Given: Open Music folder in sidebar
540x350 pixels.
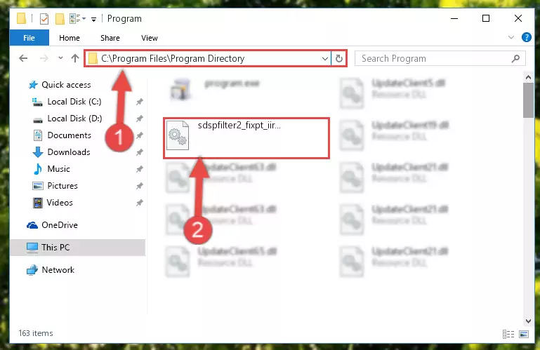Looking at the screenshot, I should (x=58, y=169).
